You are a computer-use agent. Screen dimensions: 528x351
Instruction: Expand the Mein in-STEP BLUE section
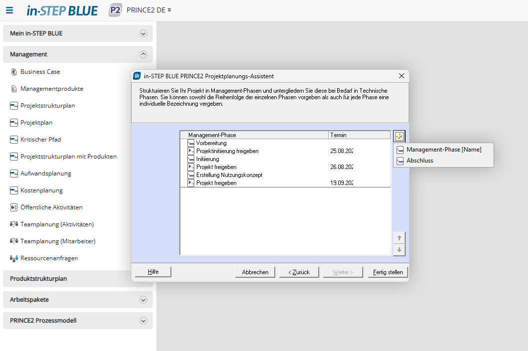[143, 34]
